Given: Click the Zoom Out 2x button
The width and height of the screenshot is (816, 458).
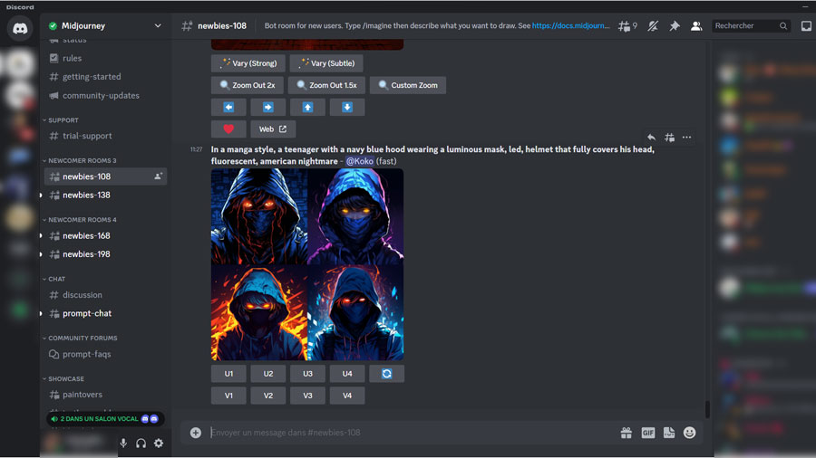Looking at the screenshot, I should (247, 85).
